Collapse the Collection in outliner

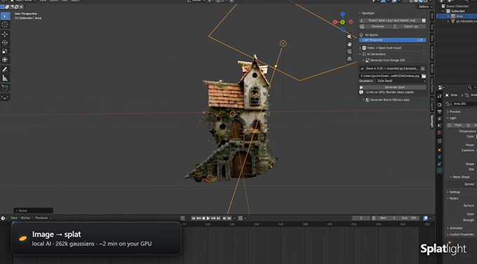click(x=443, y=11)
